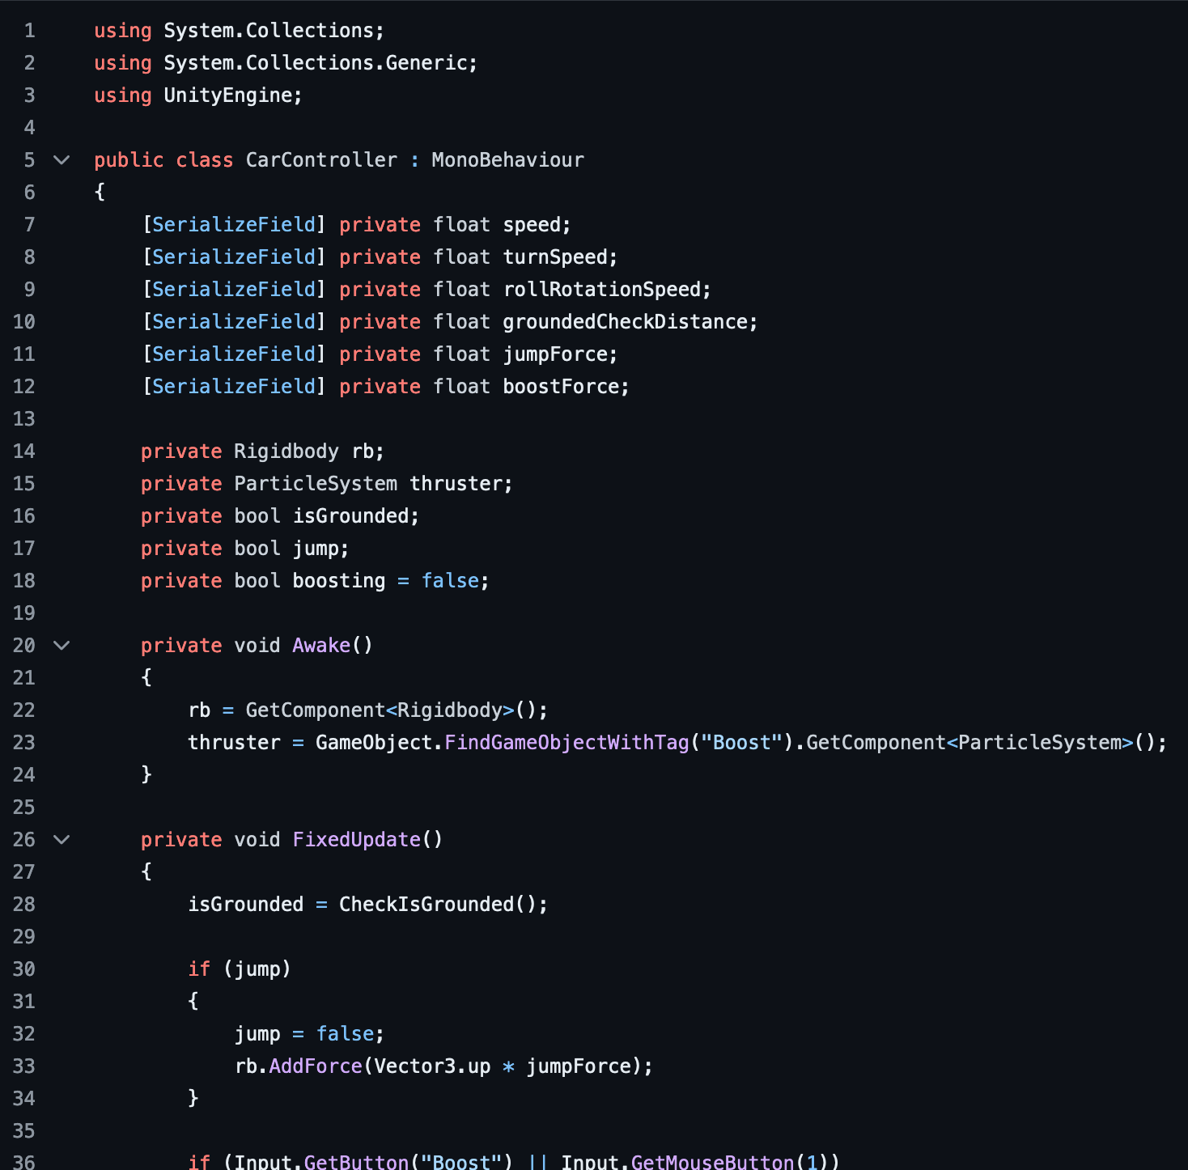
Task: Click 'if (jump)' statement on line 30
Action: pyautogui.click(x=240, y=969)
